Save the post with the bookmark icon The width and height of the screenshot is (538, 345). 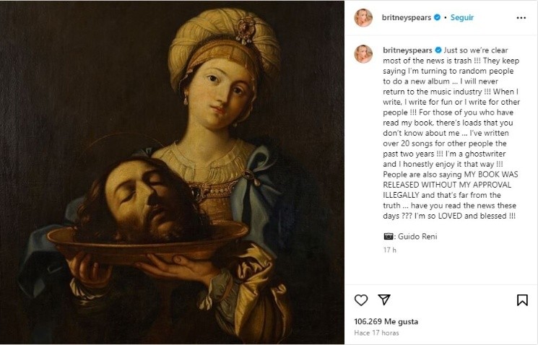click(x=521, y=300)
